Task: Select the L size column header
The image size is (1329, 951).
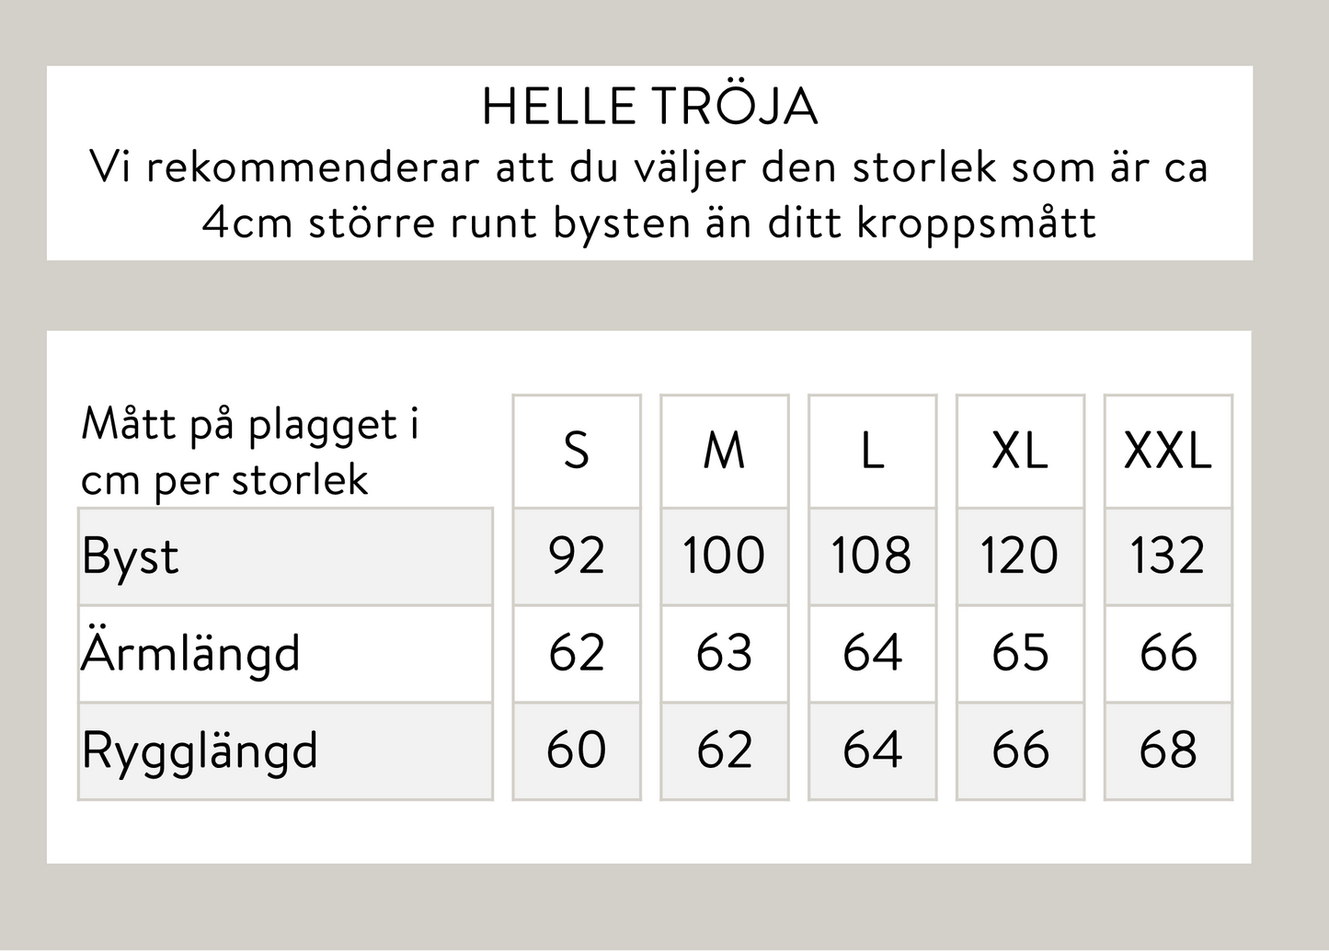Action: click(872, 451)
